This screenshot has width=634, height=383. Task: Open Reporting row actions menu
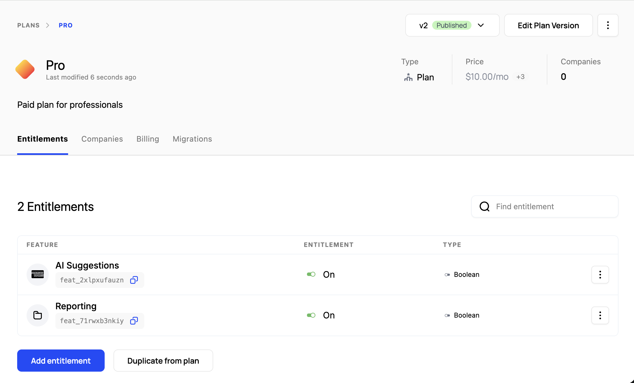coord(600,315)
